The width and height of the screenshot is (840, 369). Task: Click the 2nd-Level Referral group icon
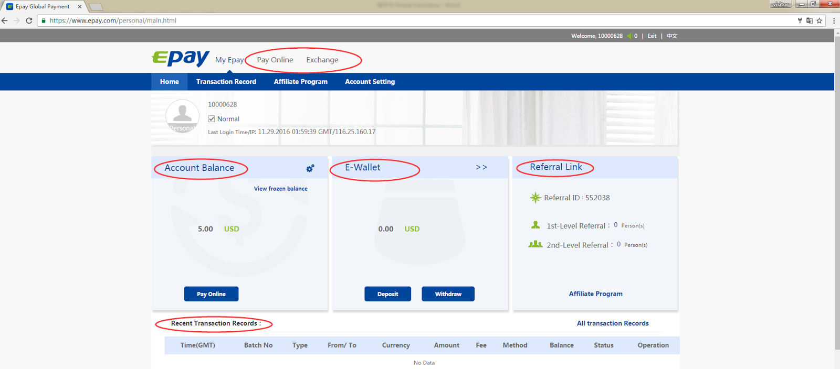535,244
